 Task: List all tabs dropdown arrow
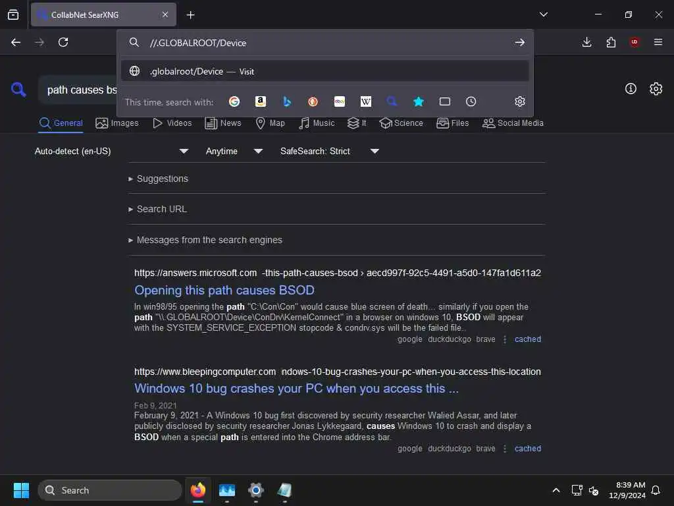543,14
